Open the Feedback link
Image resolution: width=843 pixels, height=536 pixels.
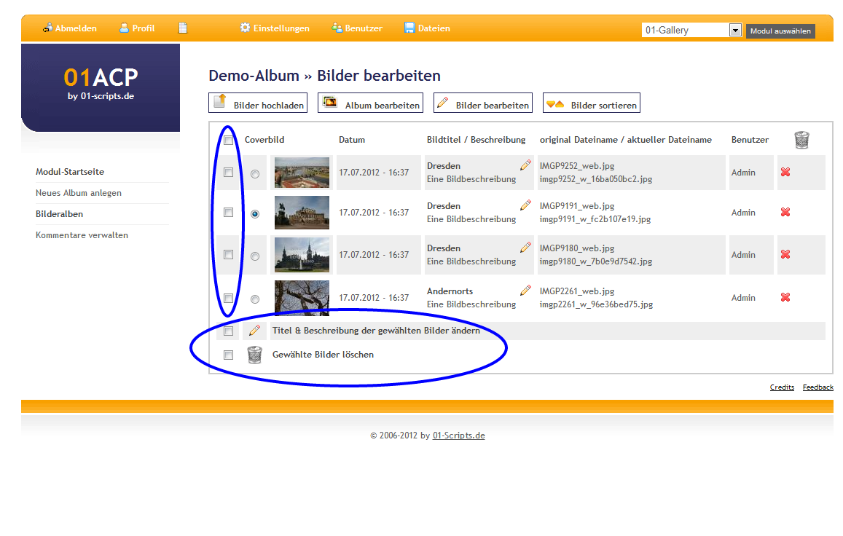click(817, 387)
